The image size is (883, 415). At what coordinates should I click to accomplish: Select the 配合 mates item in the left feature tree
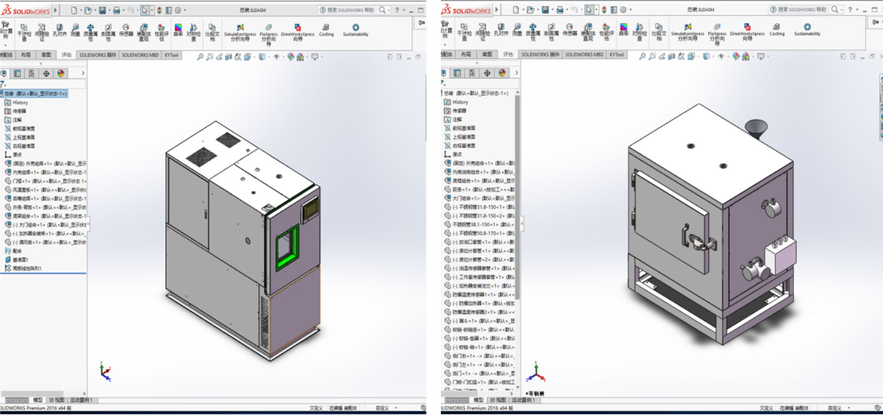(x=13, y=251)
